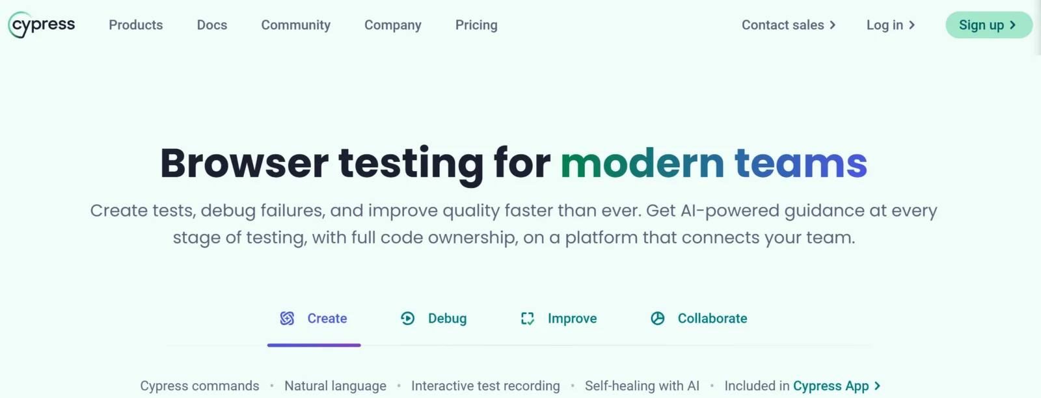This screenshot has height=398, width=1041.
Task: Expand the Company menu
Action: coord(392,25)
